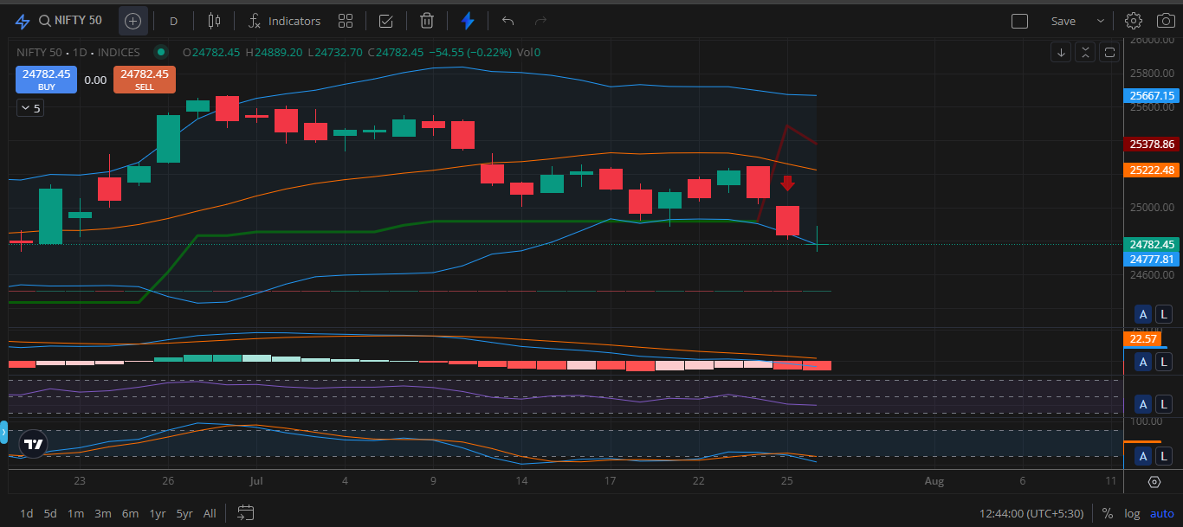Image resolution: width=1183 pixels, height=527 pixels.
Task: Redo the last chart action
Action: click(x=541, y=21)
